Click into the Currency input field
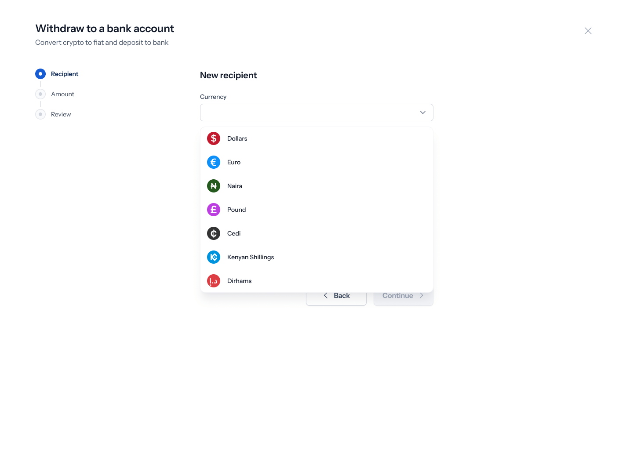The image size is (633, 450). click(316, 112)
